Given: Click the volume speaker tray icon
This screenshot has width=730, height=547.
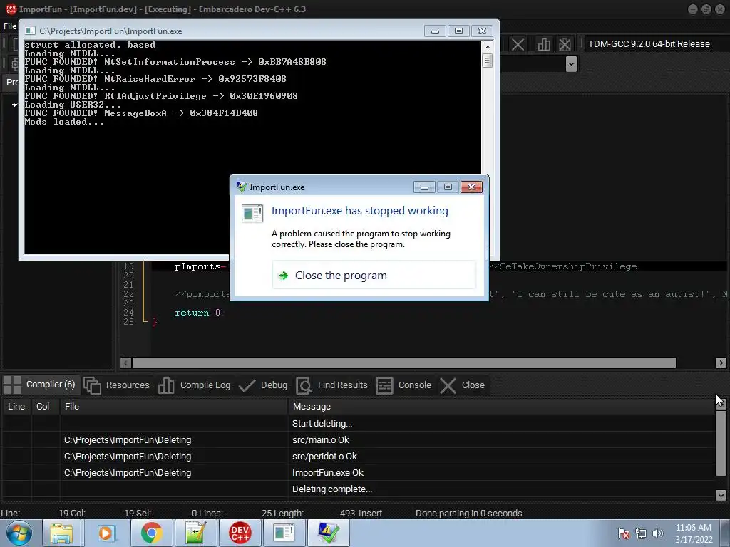Looking at the screenshot, I should [657, 533].
